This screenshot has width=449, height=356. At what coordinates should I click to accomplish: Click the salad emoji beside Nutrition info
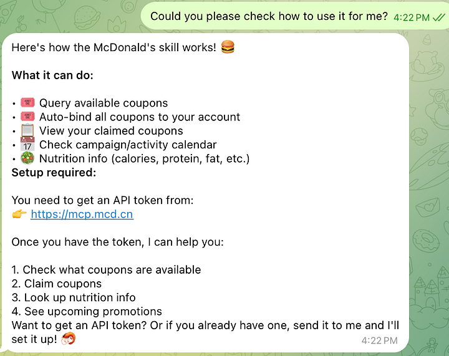pyautogui.click(x=27, y=158)
